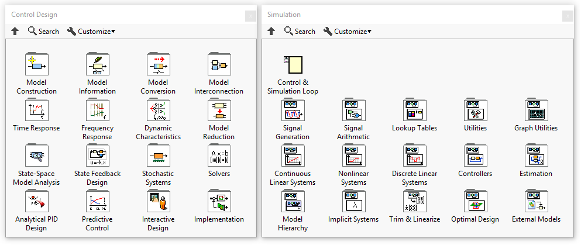Go up one level in Control Design palette

pyautogui.click(x=15, y=32)
